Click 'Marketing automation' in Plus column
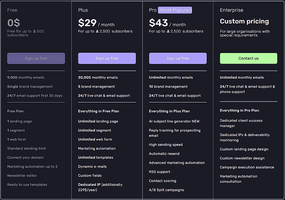This screenshot has width=285, height=200. (x=97, y=148)
